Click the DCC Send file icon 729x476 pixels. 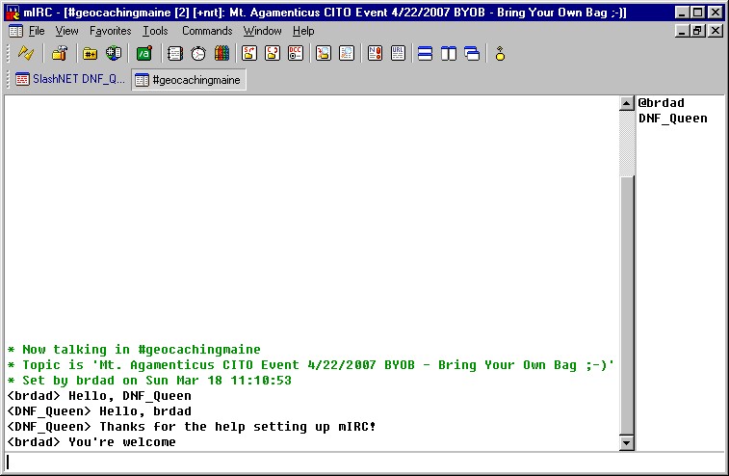pos(249,54)
